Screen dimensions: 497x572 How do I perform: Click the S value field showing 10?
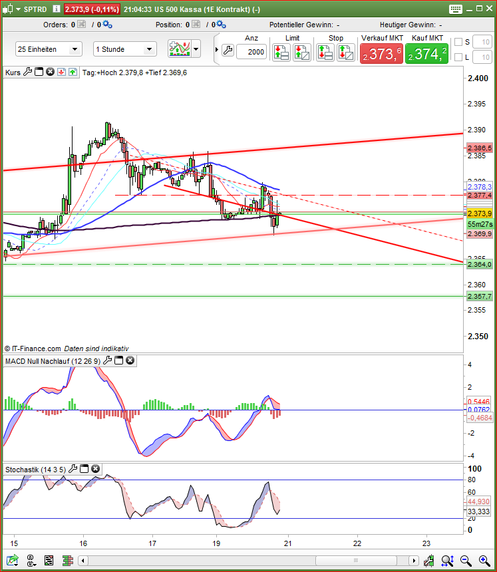[482, 42]
